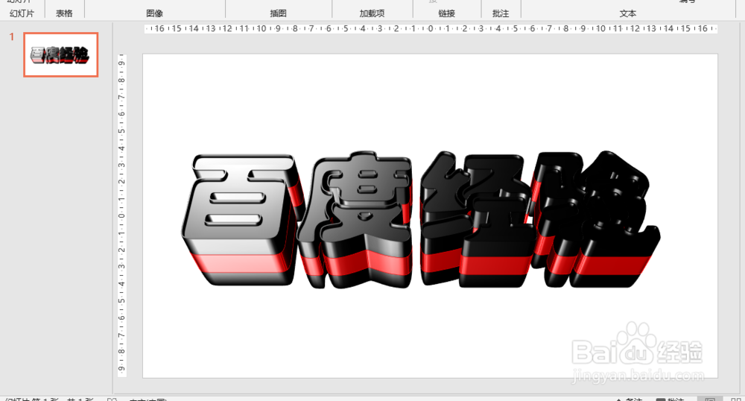Viewport: 745px width, 401px height.
Task: Click the 图像 ribbon group label
Action: (x=154, y=13)
